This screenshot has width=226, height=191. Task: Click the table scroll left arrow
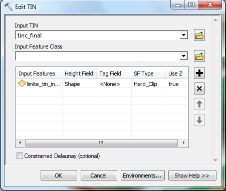coord(20,142)
